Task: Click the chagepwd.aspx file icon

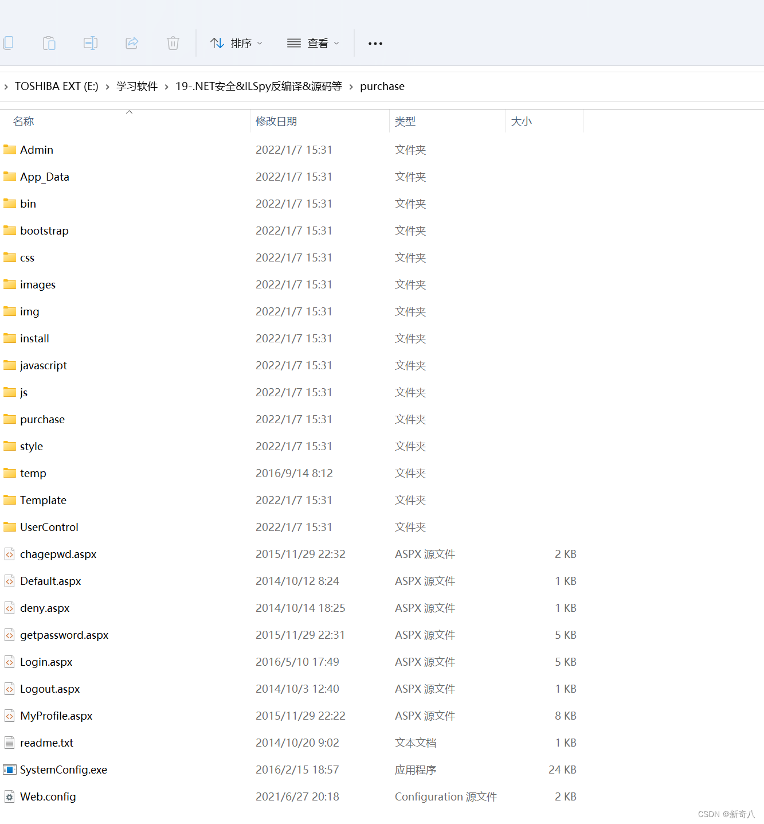Action: (x=9, y=554)
